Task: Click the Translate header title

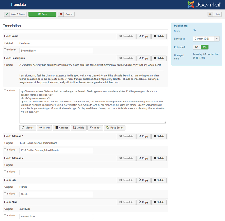Action: click(18, 5)
